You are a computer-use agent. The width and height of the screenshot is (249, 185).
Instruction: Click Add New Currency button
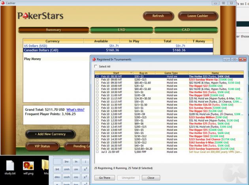coord(50,134)
